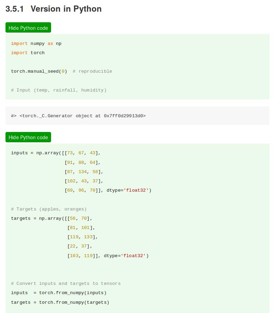Click the [87, 134, 58] row
Viewport: 277px width, 313px height.
pos(84,172)
